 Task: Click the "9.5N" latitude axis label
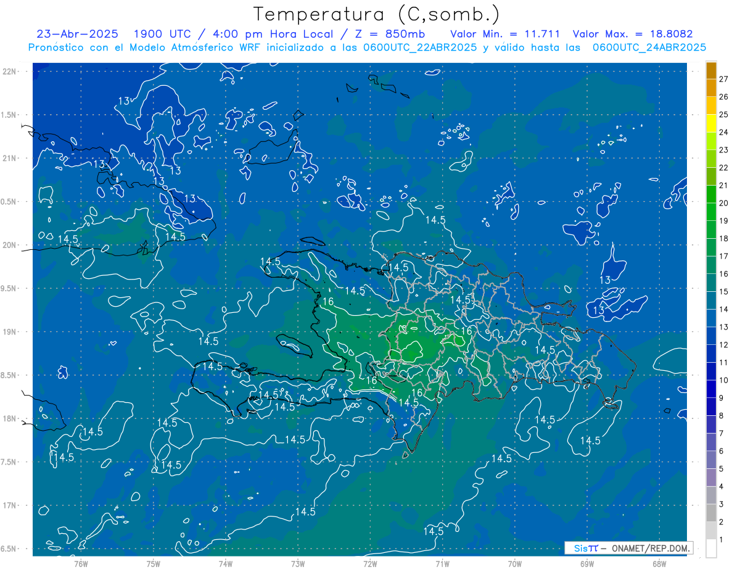point(9,288)
